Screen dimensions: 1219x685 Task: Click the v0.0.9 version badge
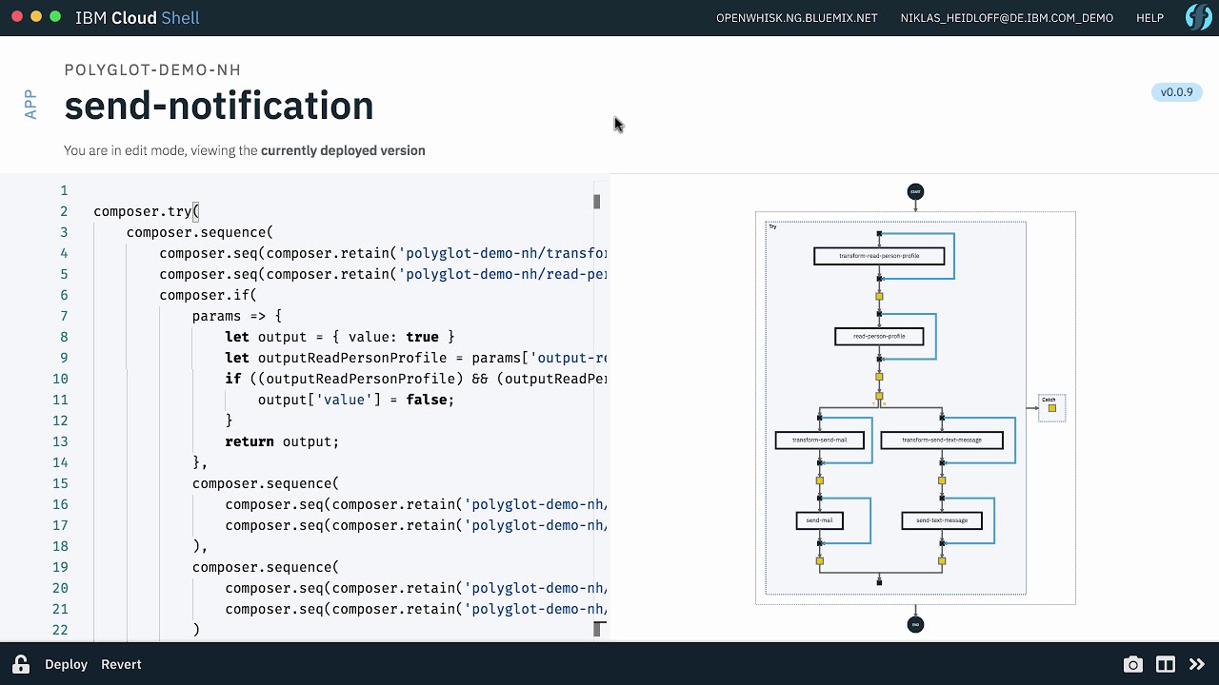1176,92
